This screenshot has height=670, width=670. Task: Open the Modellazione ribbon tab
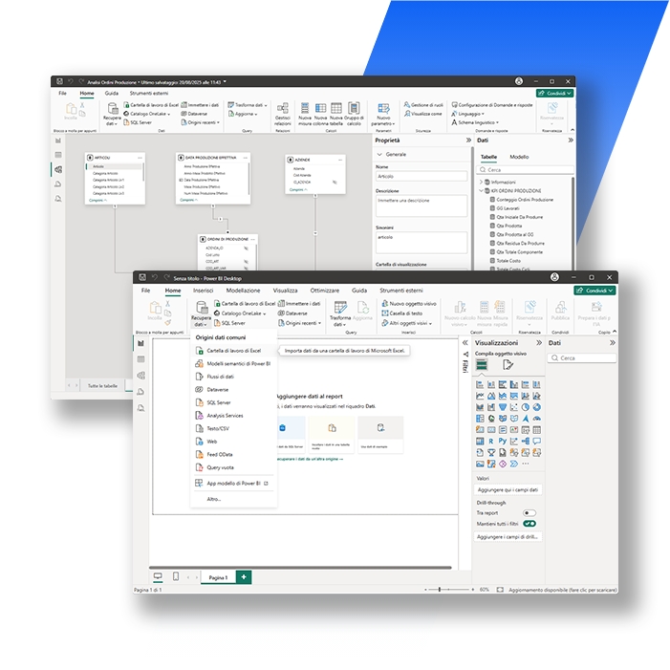pyautogui.click(x=243, y=290)
